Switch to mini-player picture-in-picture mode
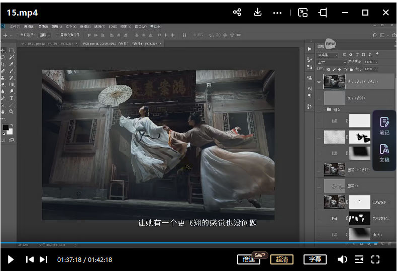 click(303, 13)
